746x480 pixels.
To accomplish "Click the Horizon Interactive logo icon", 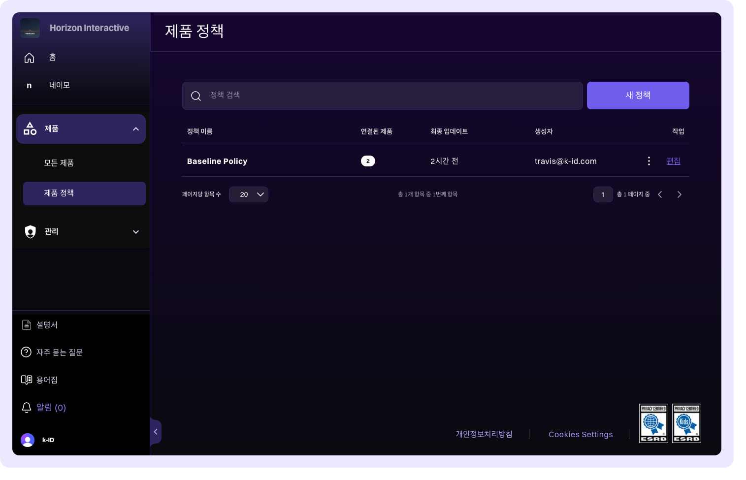I will pyautogui.click(x=30, y=28).
